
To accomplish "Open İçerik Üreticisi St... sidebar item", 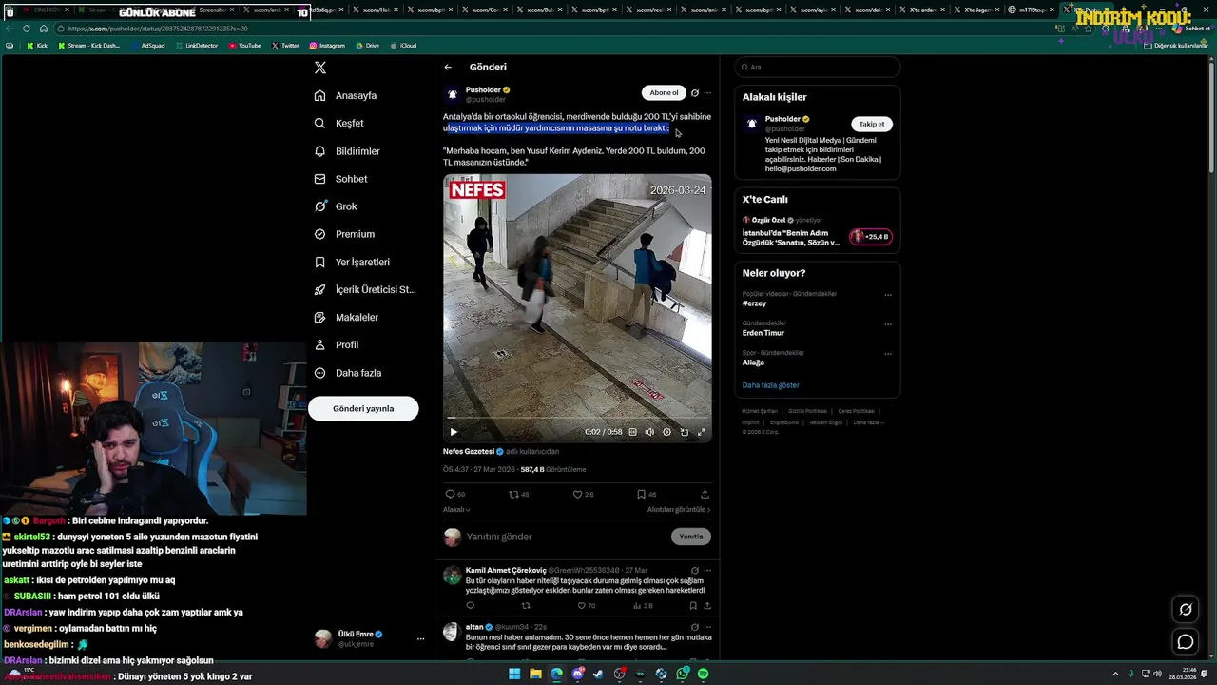I will click(365, 289).
